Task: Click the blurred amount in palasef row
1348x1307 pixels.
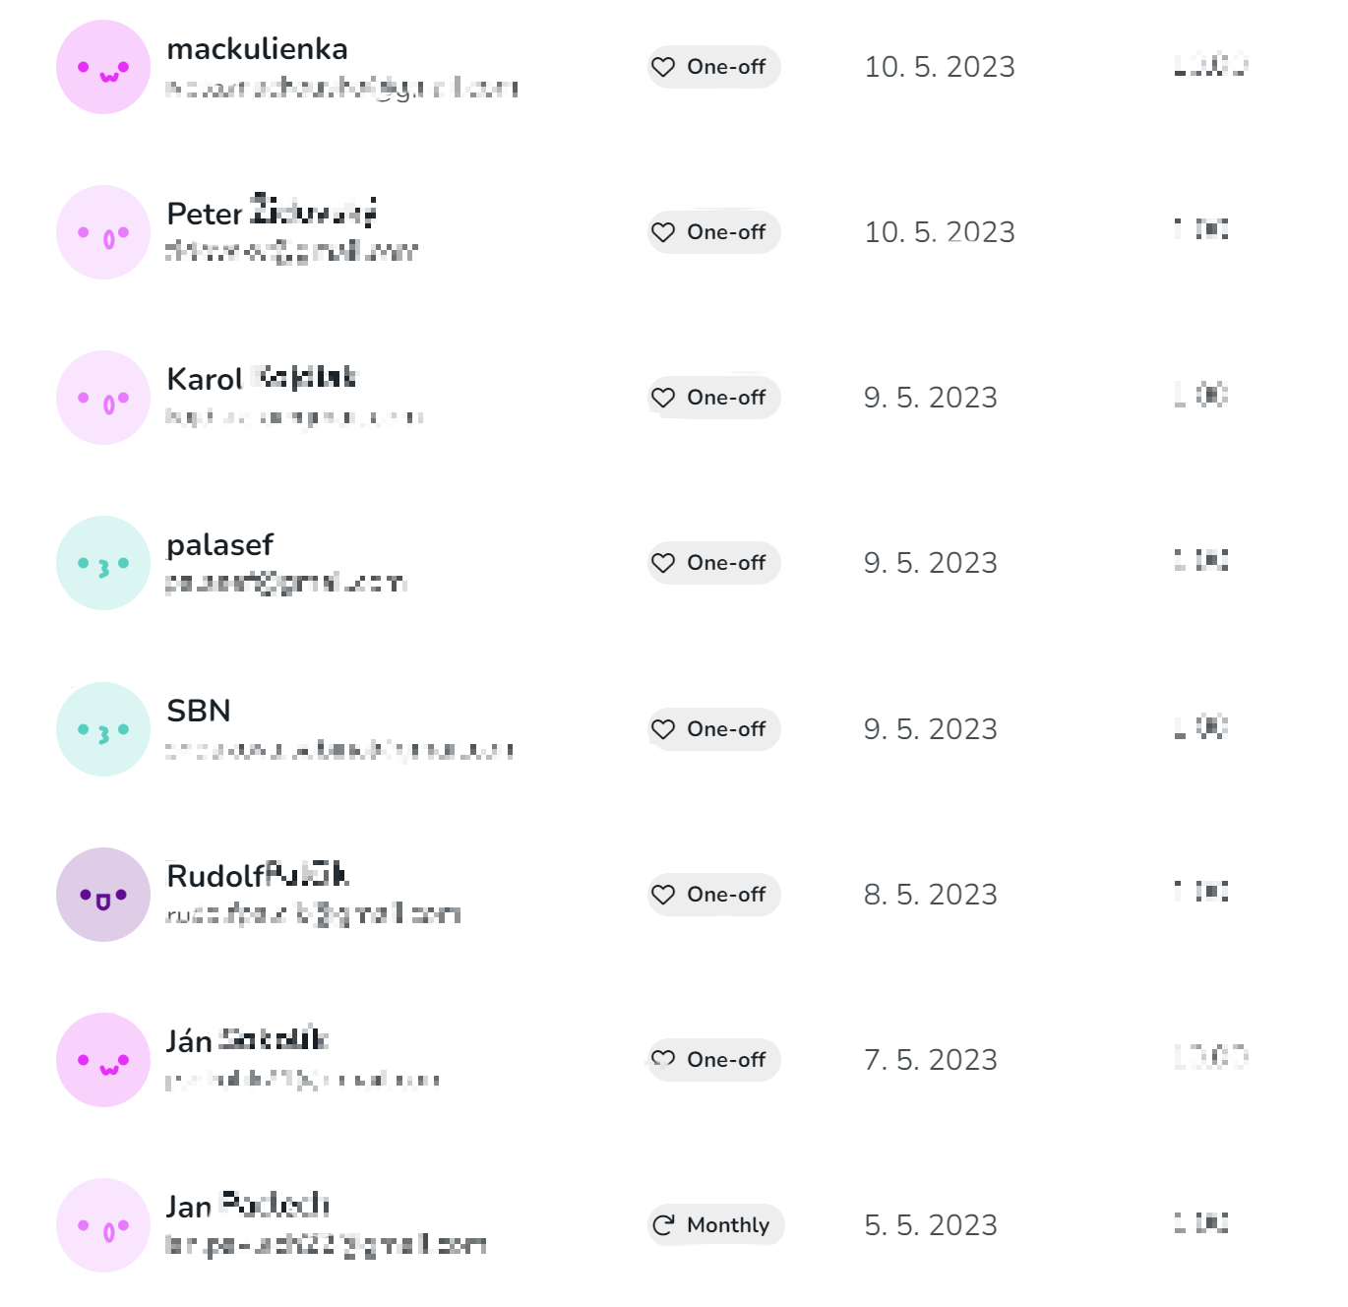Action: pyautogui.click(x=1201, y=561)
